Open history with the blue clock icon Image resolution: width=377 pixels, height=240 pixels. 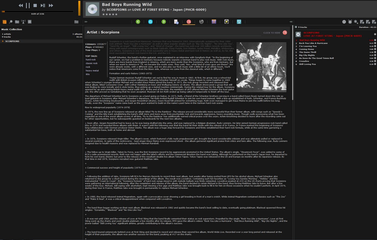[x=151, y=22]
